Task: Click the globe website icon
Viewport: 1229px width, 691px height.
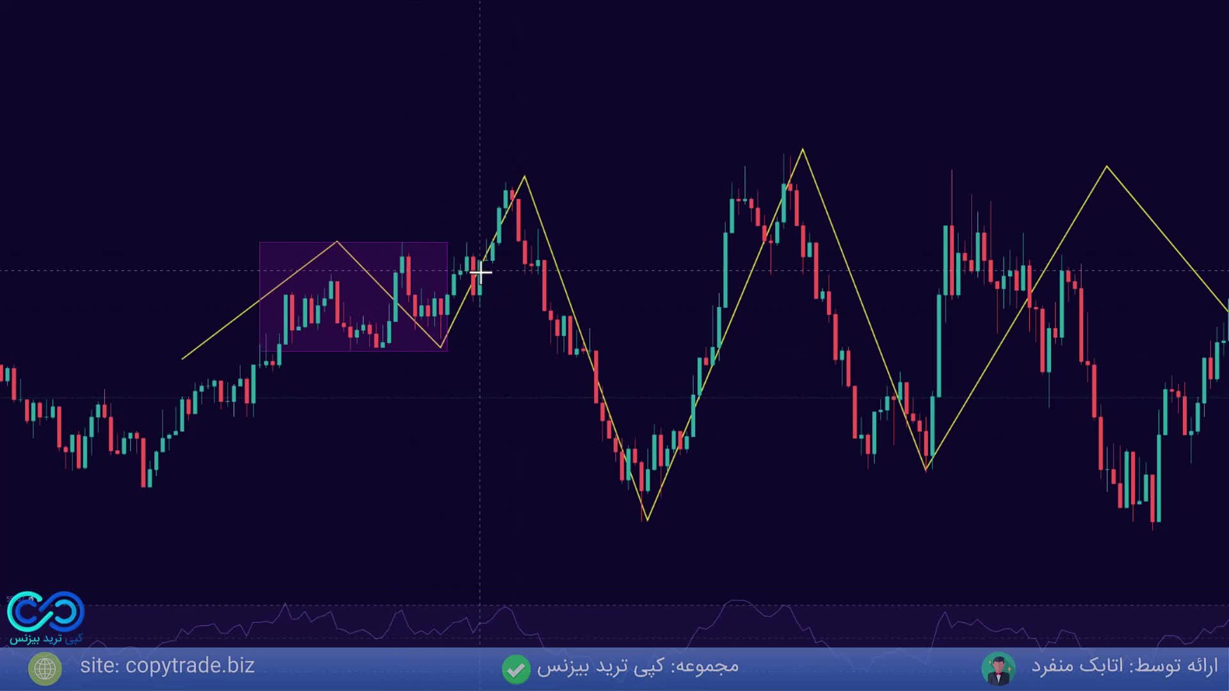Action: point(45,669)
